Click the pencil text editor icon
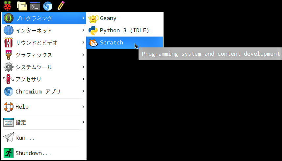Screen dimensions: 282x161 coord(61,6)
